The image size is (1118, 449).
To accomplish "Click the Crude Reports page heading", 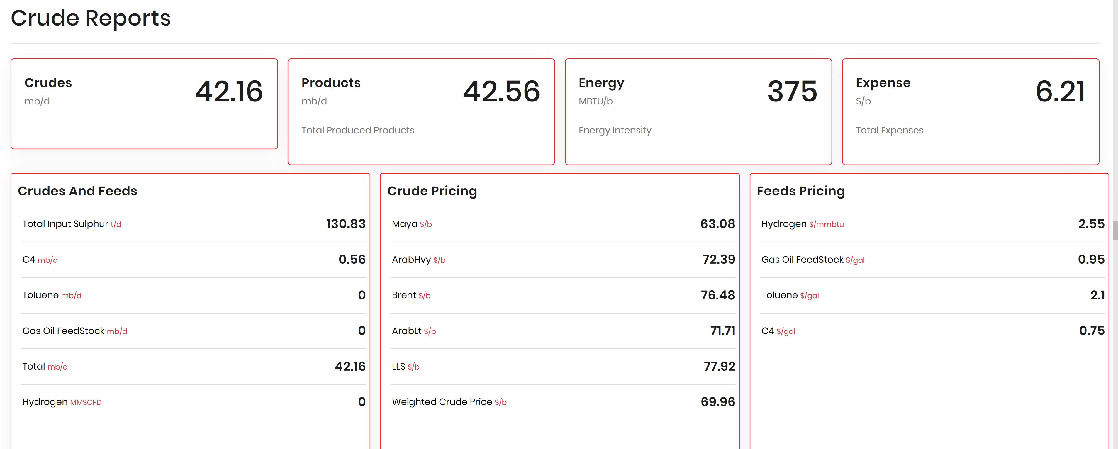I will point(91,18).
